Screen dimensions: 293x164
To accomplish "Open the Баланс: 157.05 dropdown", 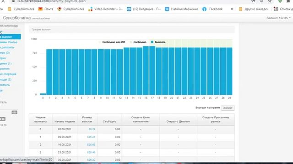I will 278,18.
